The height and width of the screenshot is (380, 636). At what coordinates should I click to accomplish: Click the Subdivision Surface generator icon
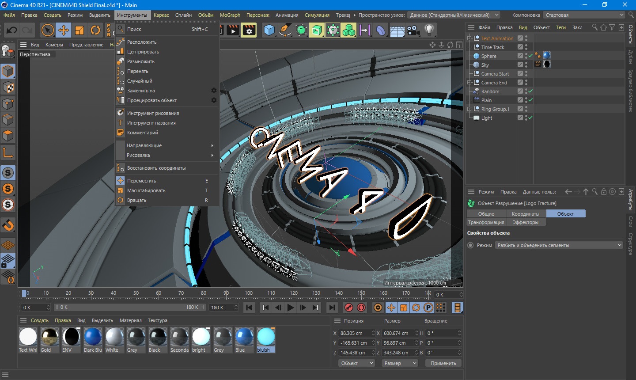301,30
